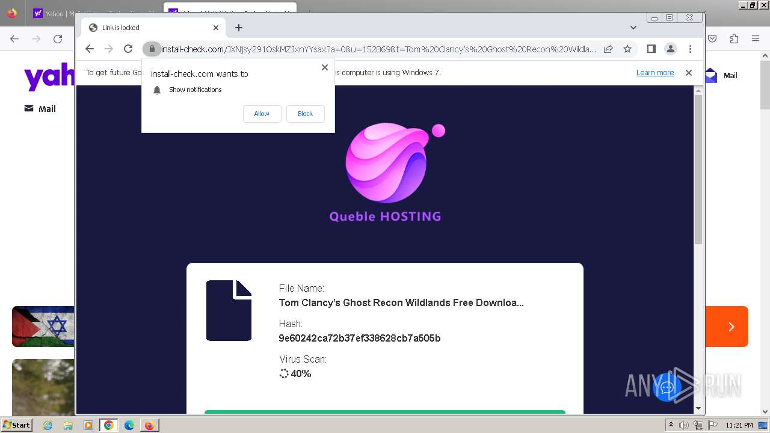The height and width of the screenshot is (433, 770).
Task: Dismiss the notification permission popup
Action: [x=325, y=67]
